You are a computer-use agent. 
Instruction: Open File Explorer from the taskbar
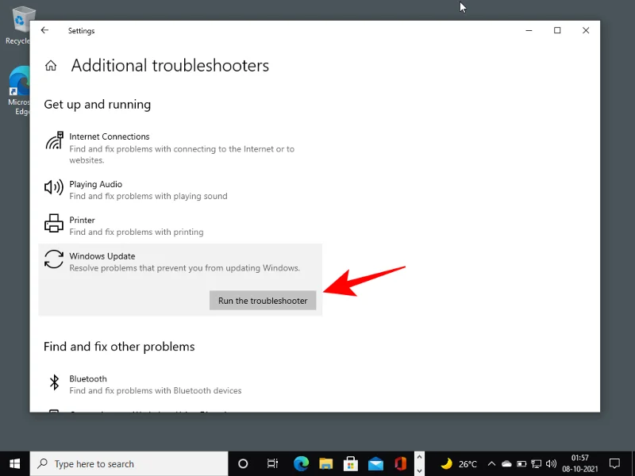pyautogui.click(x=325, y=463)
